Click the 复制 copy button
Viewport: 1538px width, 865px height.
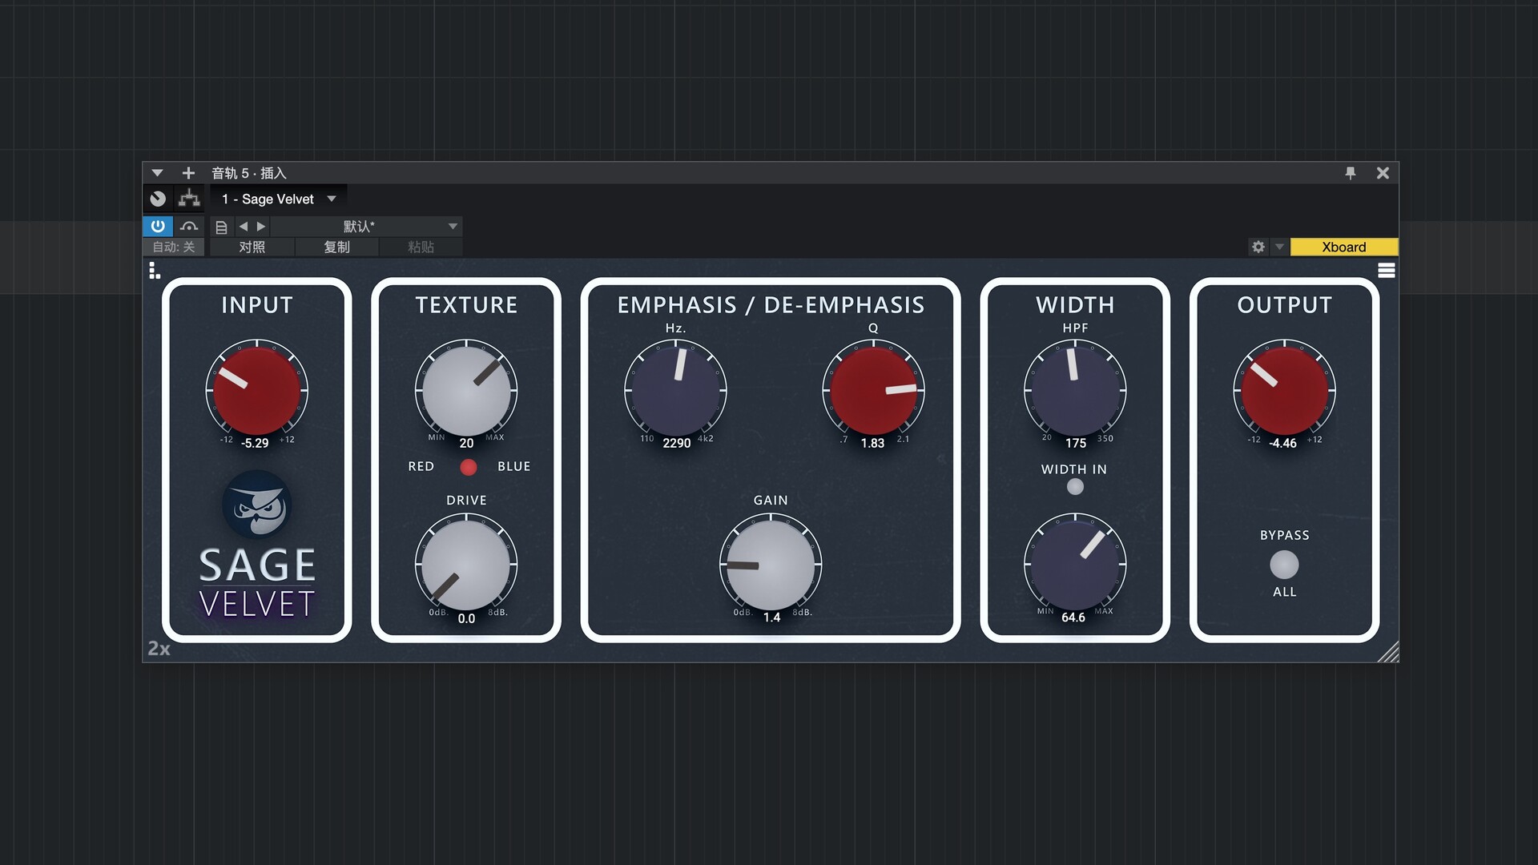(336, 247)
